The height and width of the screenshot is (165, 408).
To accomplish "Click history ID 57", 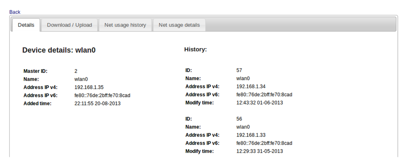I will point(239,70).
